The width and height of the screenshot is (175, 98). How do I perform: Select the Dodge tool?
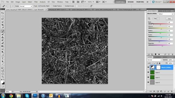point(2,52)
